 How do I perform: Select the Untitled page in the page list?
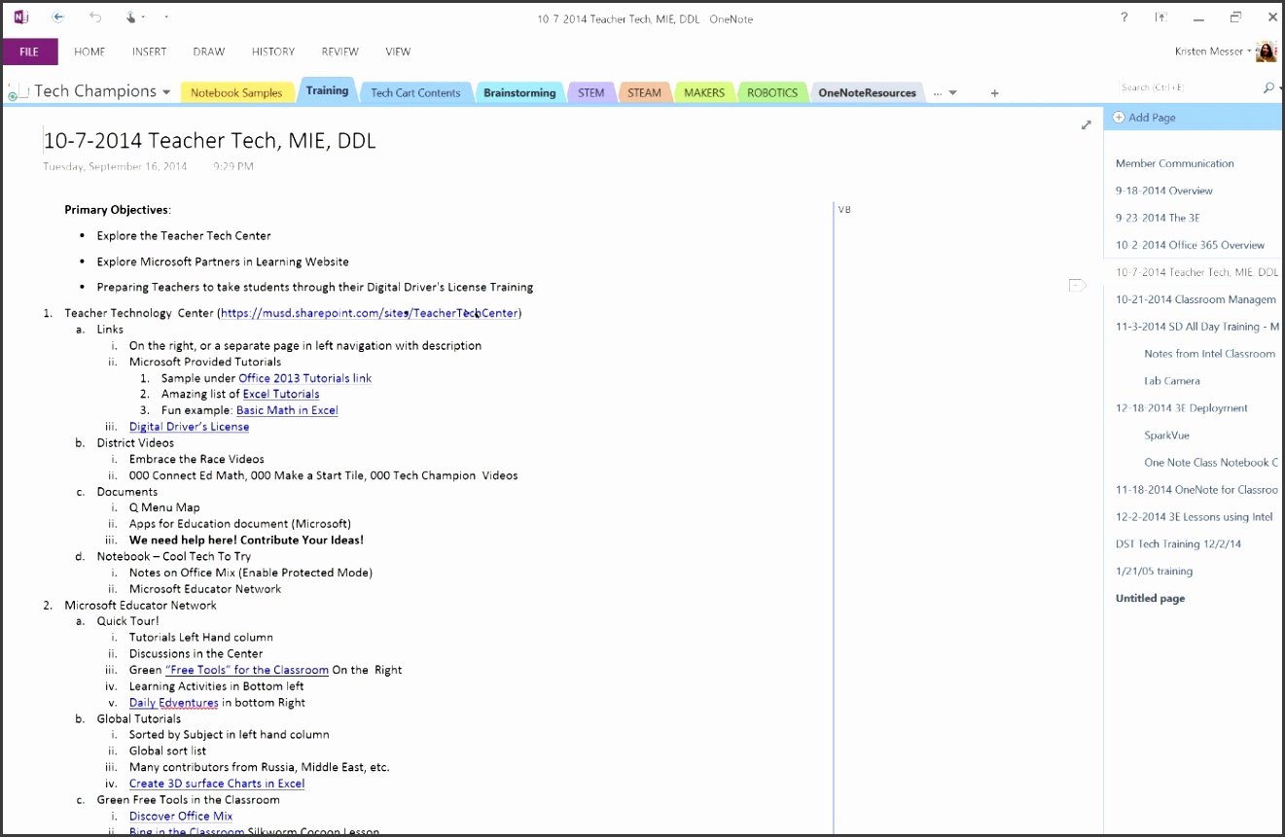pos(1151,598)
